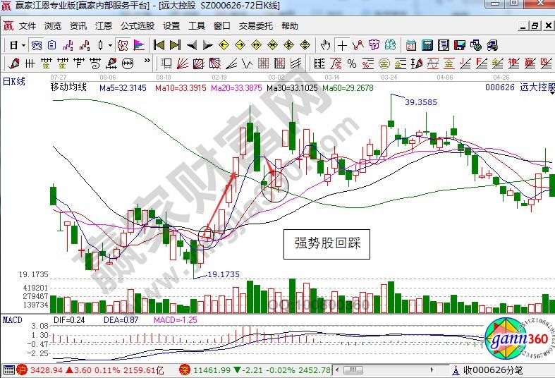The image size is (555, 378).
Task: Click the floppy disk save icon
Action: pyautogui.click(x=460, y=45)
